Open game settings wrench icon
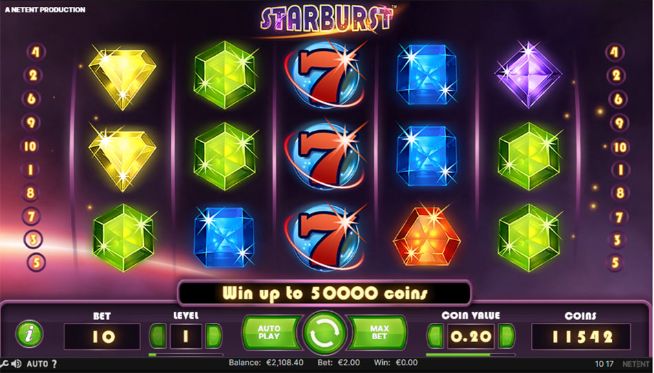Screen dimensions: 654x373 (x=4, y=364)
